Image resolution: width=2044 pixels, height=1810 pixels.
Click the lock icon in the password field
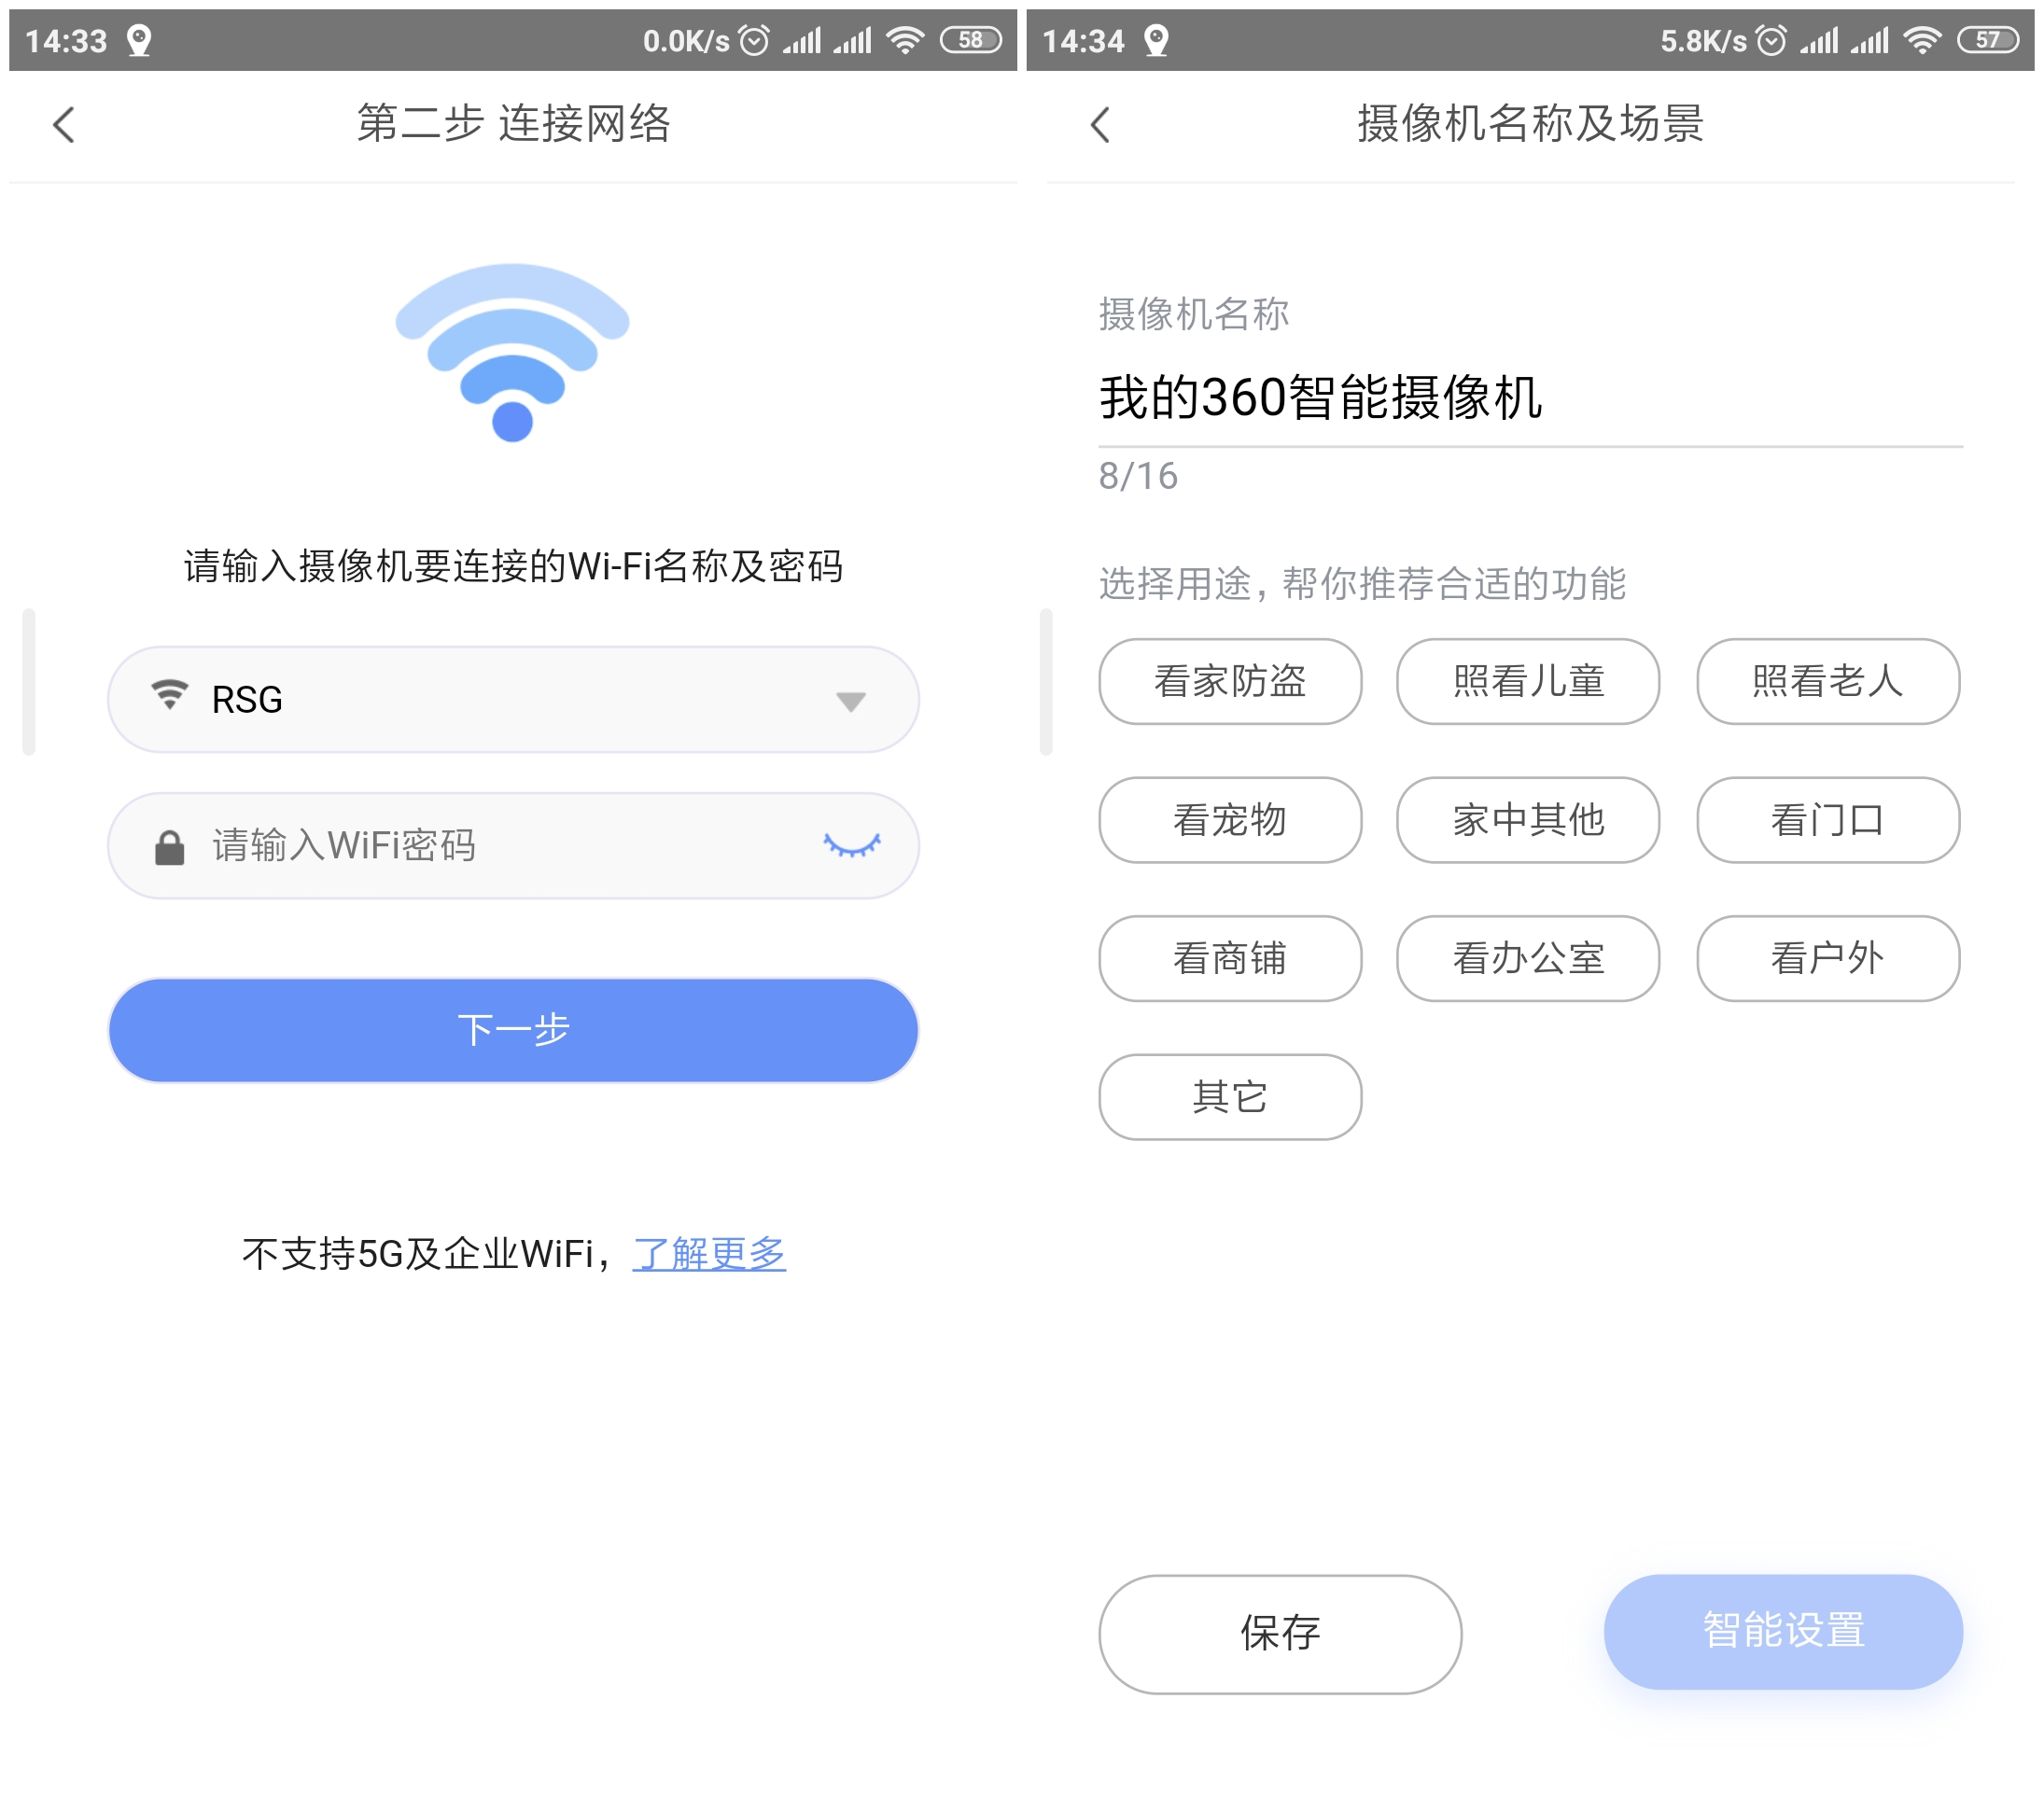[x=170, y=846]
